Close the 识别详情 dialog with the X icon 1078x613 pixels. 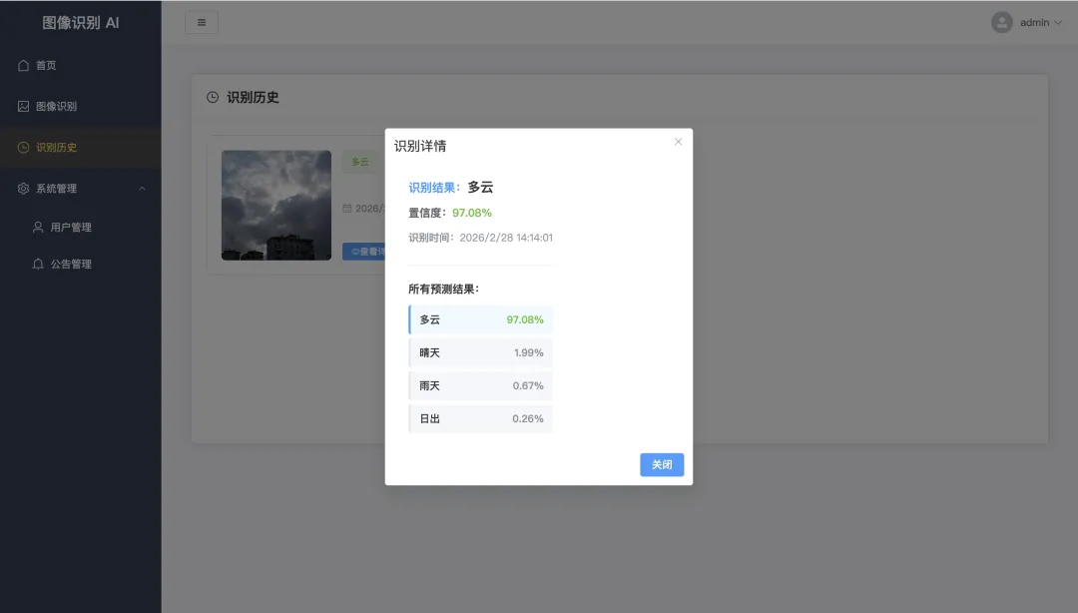pyautogui.click(x=678, y=142)
